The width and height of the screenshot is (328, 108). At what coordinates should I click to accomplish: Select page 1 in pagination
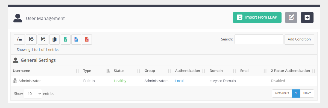coord(296,93)
